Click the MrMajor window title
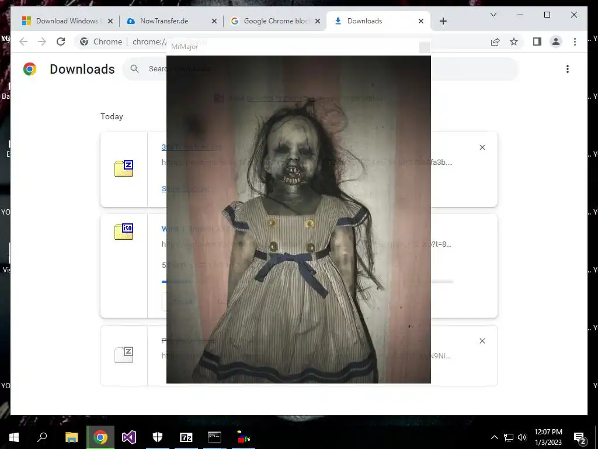Screen dimensions: 598x449 185,47
